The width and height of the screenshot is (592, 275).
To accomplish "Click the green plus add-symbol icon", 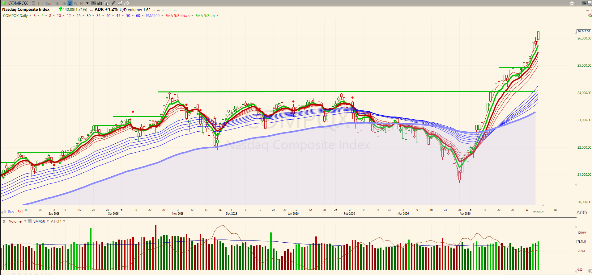I will point(4,3).
